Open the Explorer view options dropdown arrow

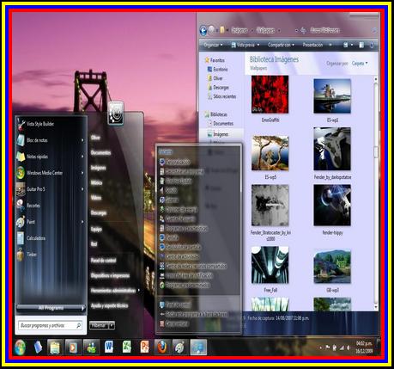coord(352,45)
